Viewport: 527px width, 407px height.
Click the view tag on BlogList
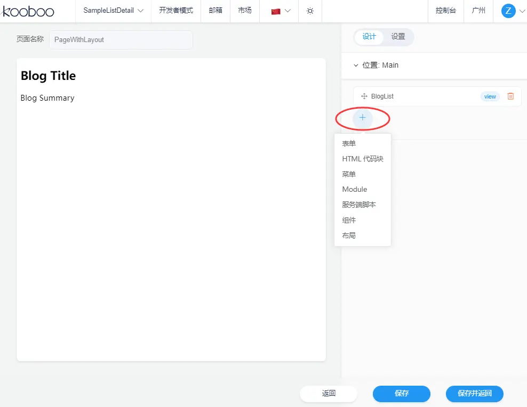490,96
